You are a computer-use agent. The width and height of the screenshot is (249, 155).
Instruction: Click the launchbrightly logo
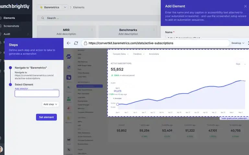click(15, 6)
